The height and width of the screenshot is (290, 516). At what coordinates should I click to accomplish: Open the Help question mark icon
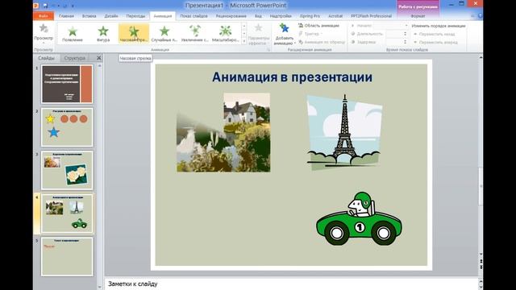(481, 16)
